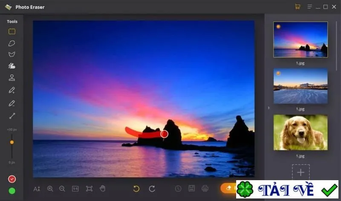Adjust the brush size slider handle
Viewport: 341px width, 201px height.
[12, 142]
